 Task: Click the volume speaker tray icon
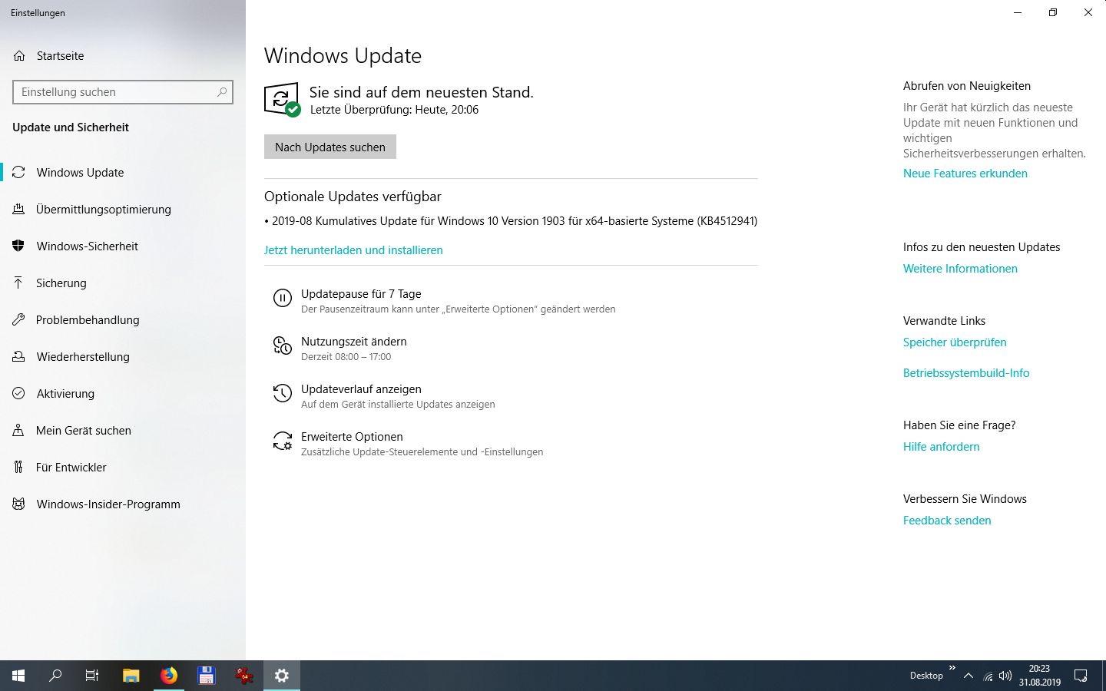pyautogui.click(x=1005, y=676)
